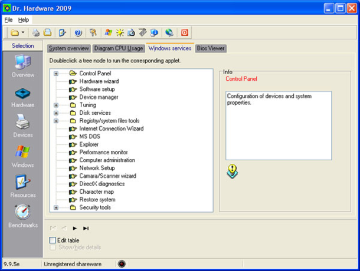This screenshot has height=271, width=360.
Task: Open Benchmarks from the sidebar
Action: 22,216
